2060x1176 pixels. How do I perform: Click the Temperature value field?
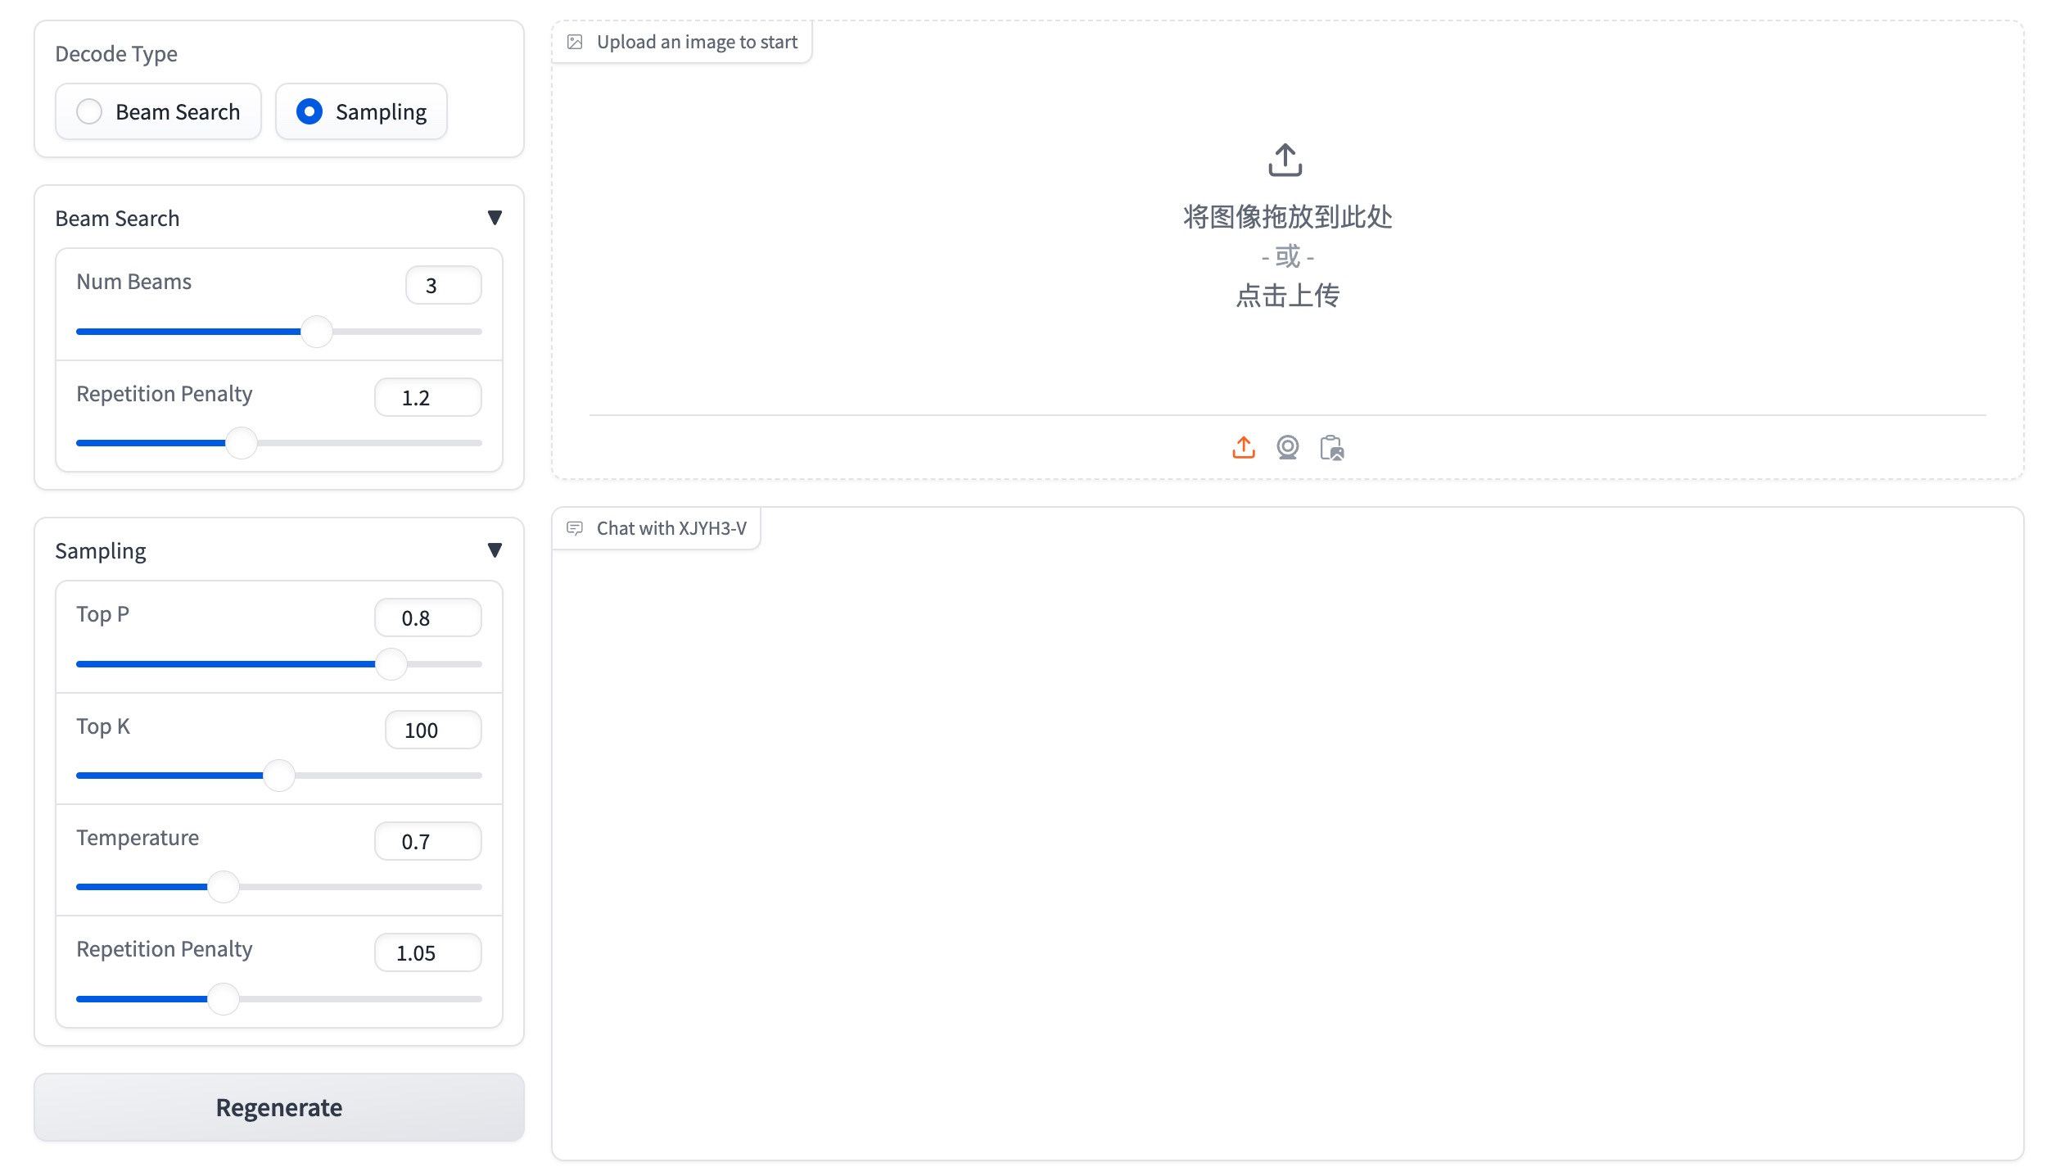(x=427, y=840)
